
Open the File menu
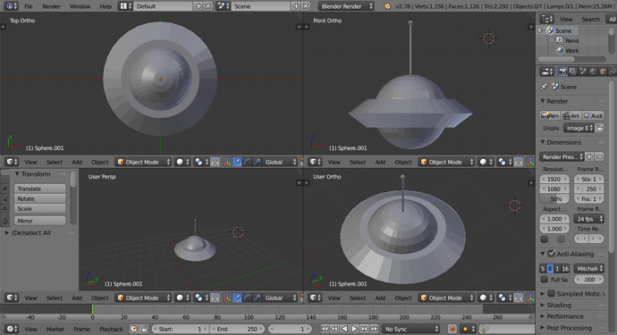29,6
